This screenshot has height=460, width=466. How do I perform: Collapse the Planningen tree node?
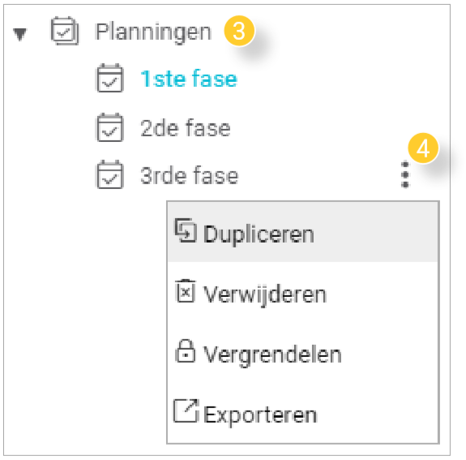pos(20,34)
